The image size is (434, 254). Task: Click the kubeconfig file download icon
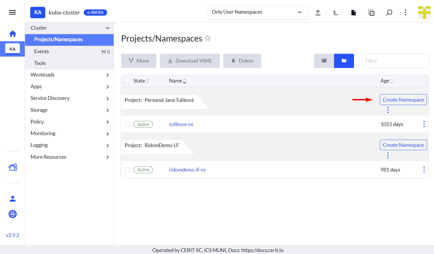[x=353, y=13]
